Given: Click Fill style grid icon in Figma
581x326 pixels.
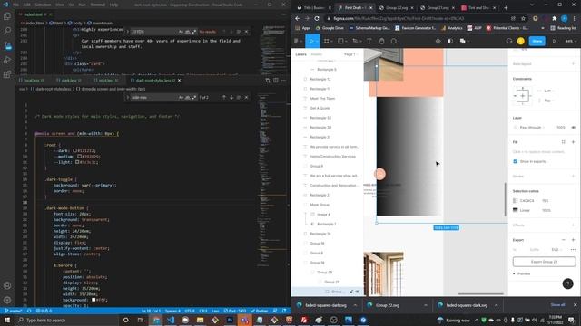Looking at the screenshot, I should [x=563, y=142].
